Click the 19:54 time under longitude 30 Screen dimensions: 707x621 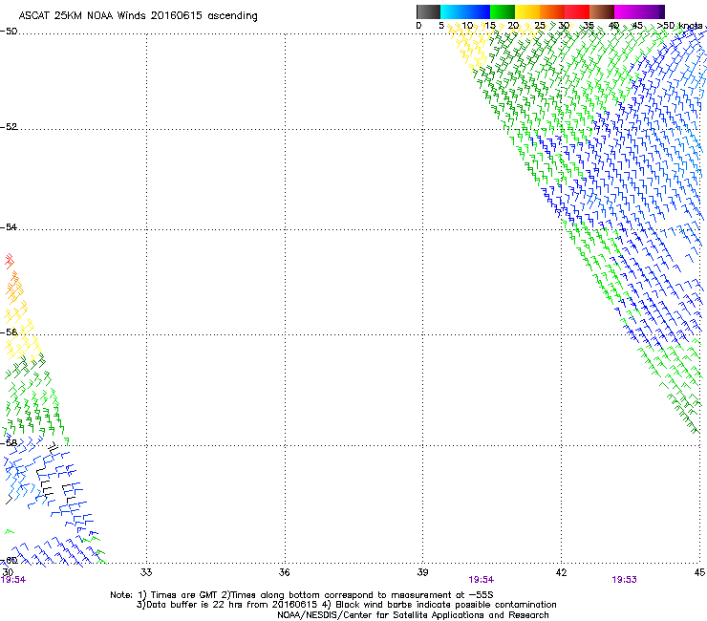point(13,580)
